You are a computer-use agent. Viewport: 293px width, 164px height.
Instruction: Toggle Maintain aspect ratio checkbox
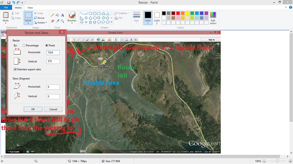[15, 69]
